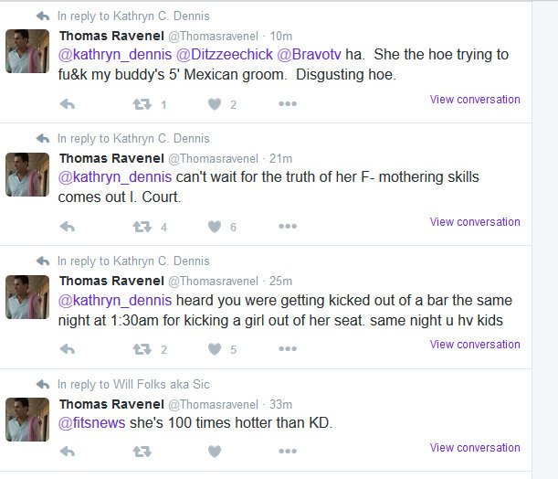Reply to the @fitsnews tweet
The height and width of the screenshot is (479, 558).
click(x=68, y=452)
